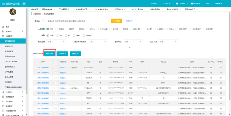Click the 清除条件 link
This screenshot has height=116, width=231.
click(129, 21)
